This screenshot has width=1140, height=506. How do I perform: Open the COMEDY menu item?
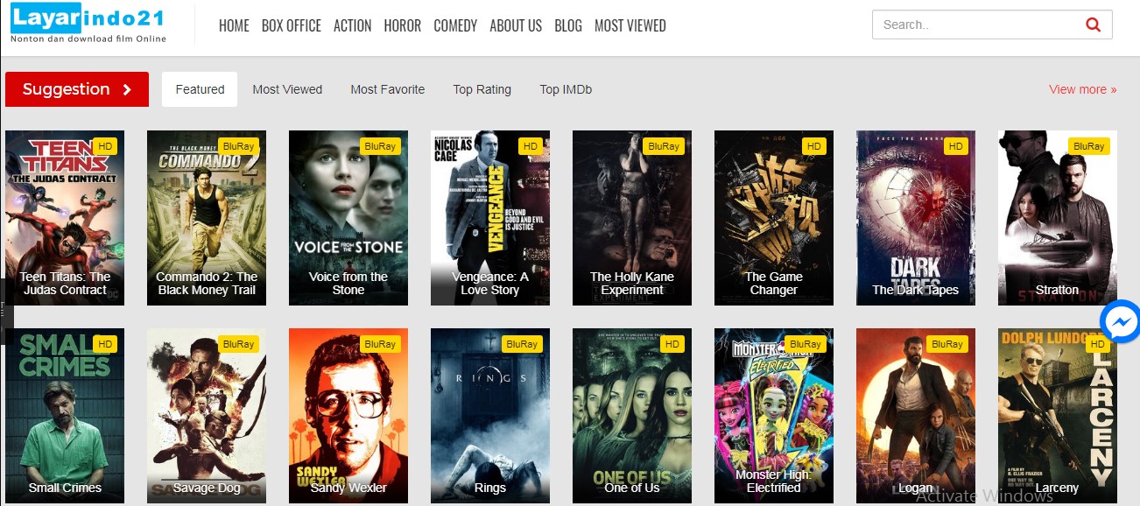coord(455,25)
